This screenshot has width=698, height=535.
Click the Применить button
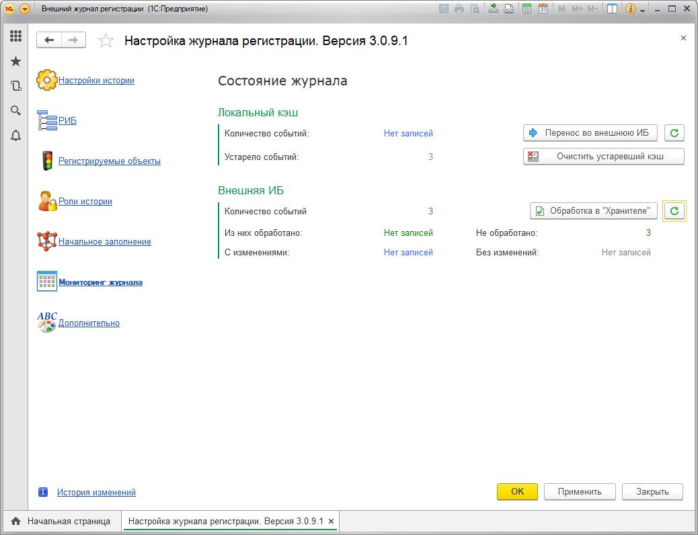(x=580, y=491)
